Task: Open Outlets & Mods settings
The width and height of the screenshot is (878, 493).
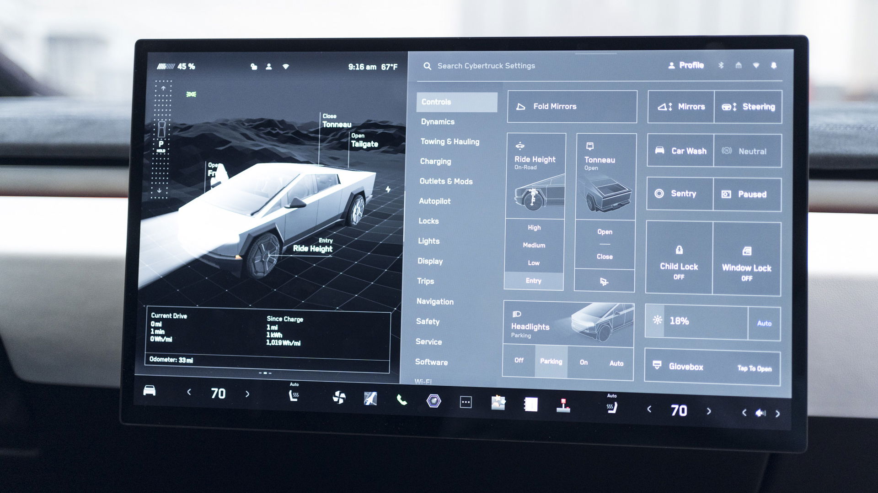Action: click(446, 181)
